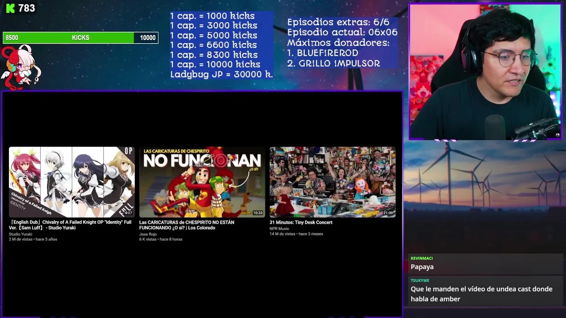Open the NPR Music channel link
The image size is (566, 318).
(x=279, y=229)
